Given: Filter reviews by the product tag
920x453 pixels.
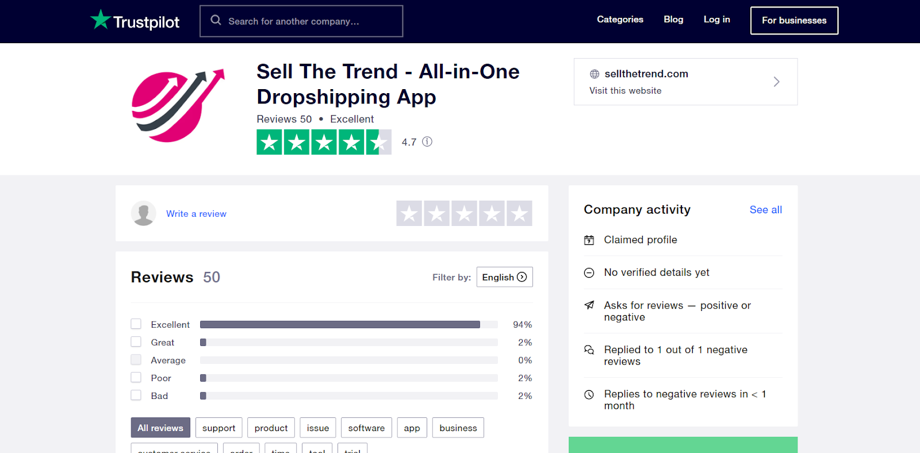Looking at the screenshot, I should (x=271, y=428).
